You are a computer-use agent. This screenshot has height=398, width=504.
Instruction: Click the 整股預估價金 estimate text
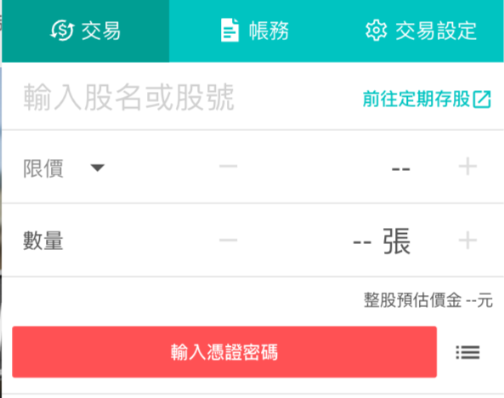tap(428, 300)
